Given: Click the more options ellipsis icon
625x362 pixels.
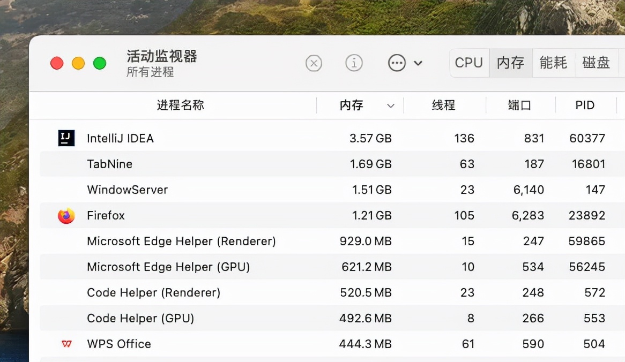Looking at the screenshot, I should point(397,63).
